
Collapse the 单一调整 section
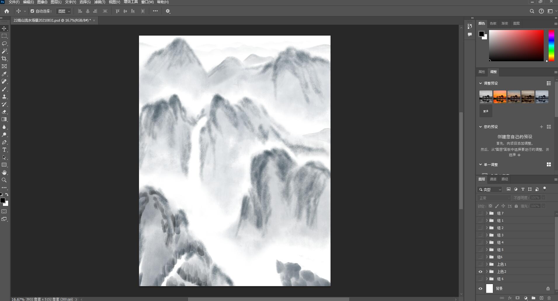point(480,164)
